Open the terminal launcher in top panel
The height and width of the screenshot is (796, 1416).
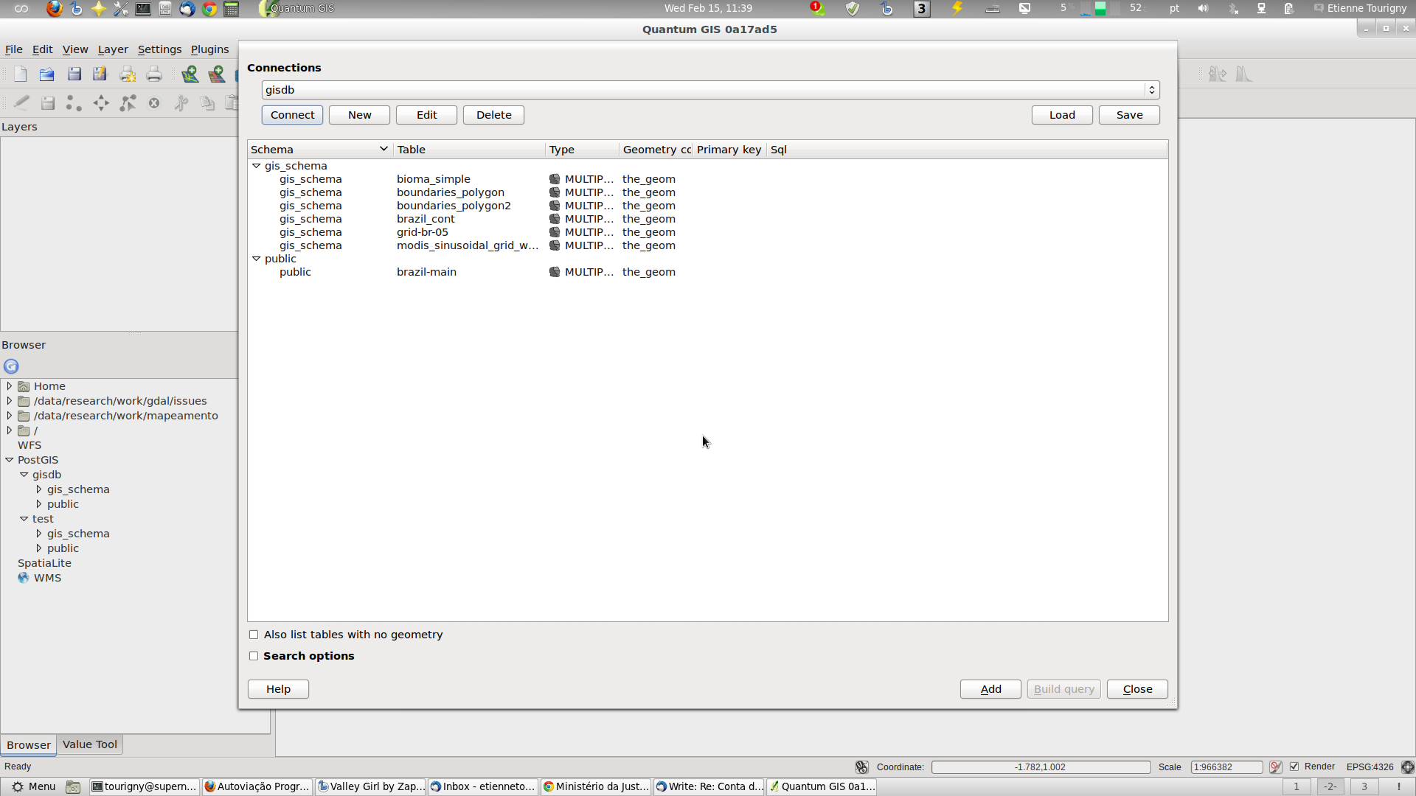143,9
